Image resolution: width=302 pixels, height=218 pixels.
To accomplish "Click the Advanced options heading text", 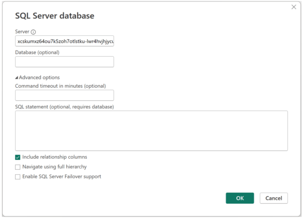I will pyautogui.click(x=39, y=77).
